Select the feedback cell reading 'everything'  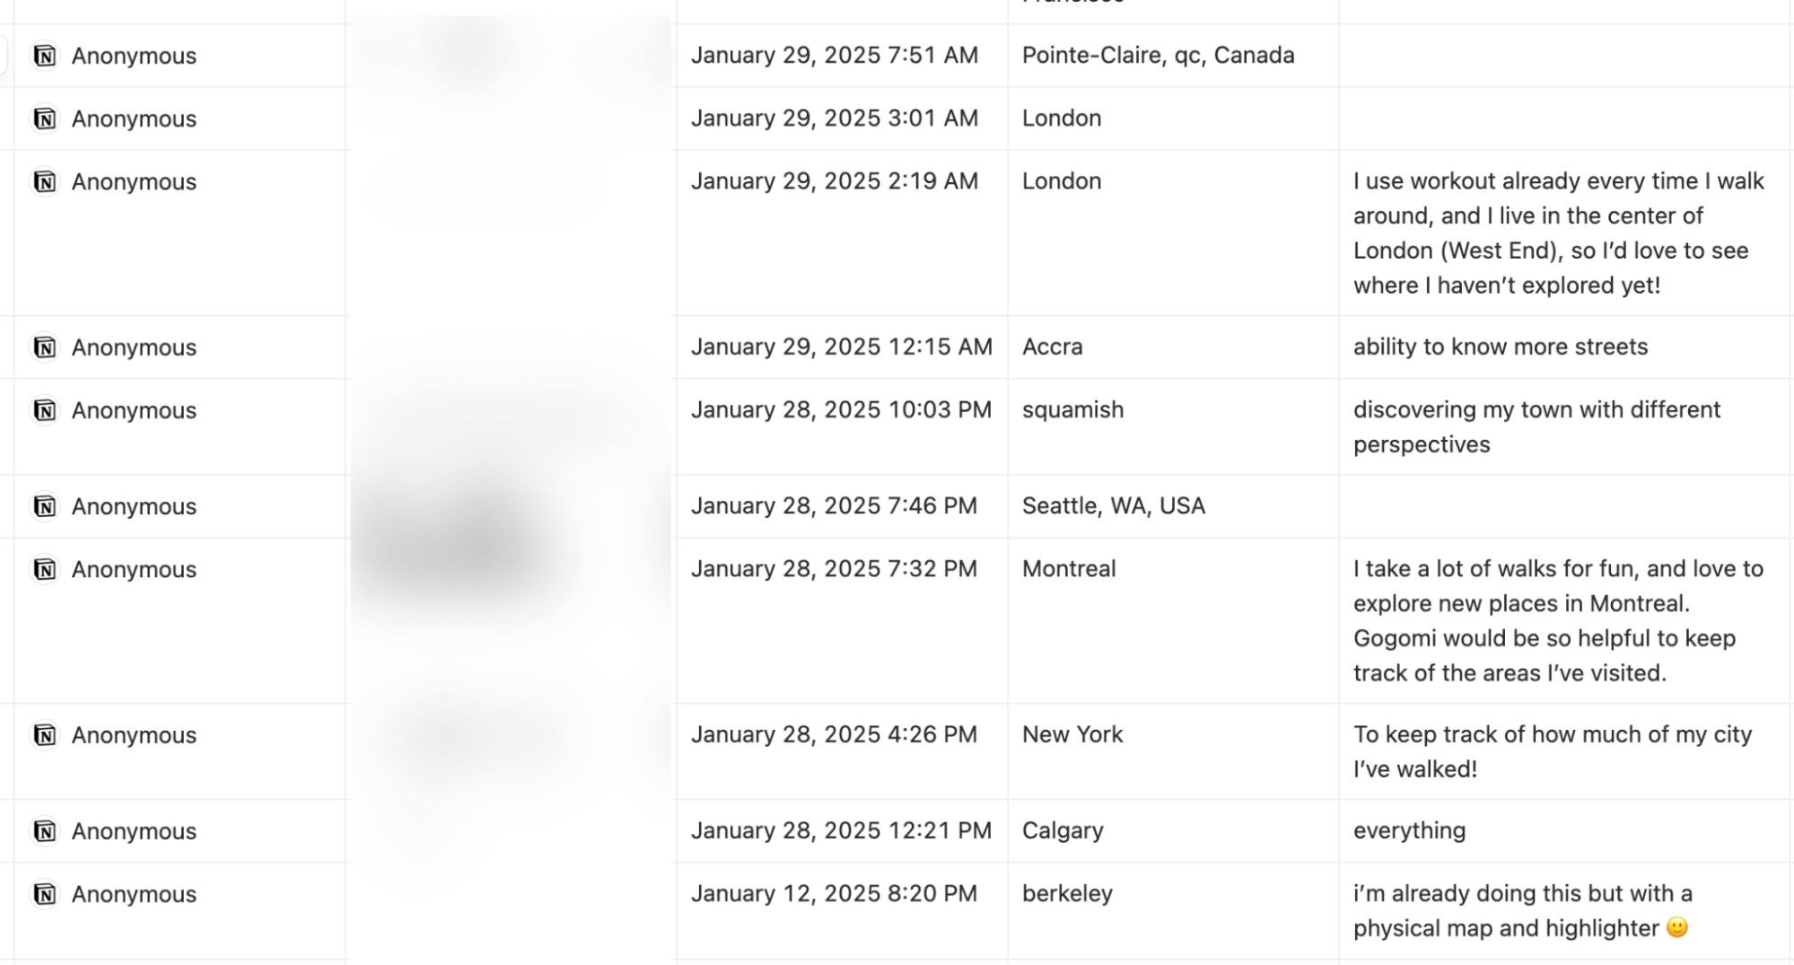[1409, 831]
